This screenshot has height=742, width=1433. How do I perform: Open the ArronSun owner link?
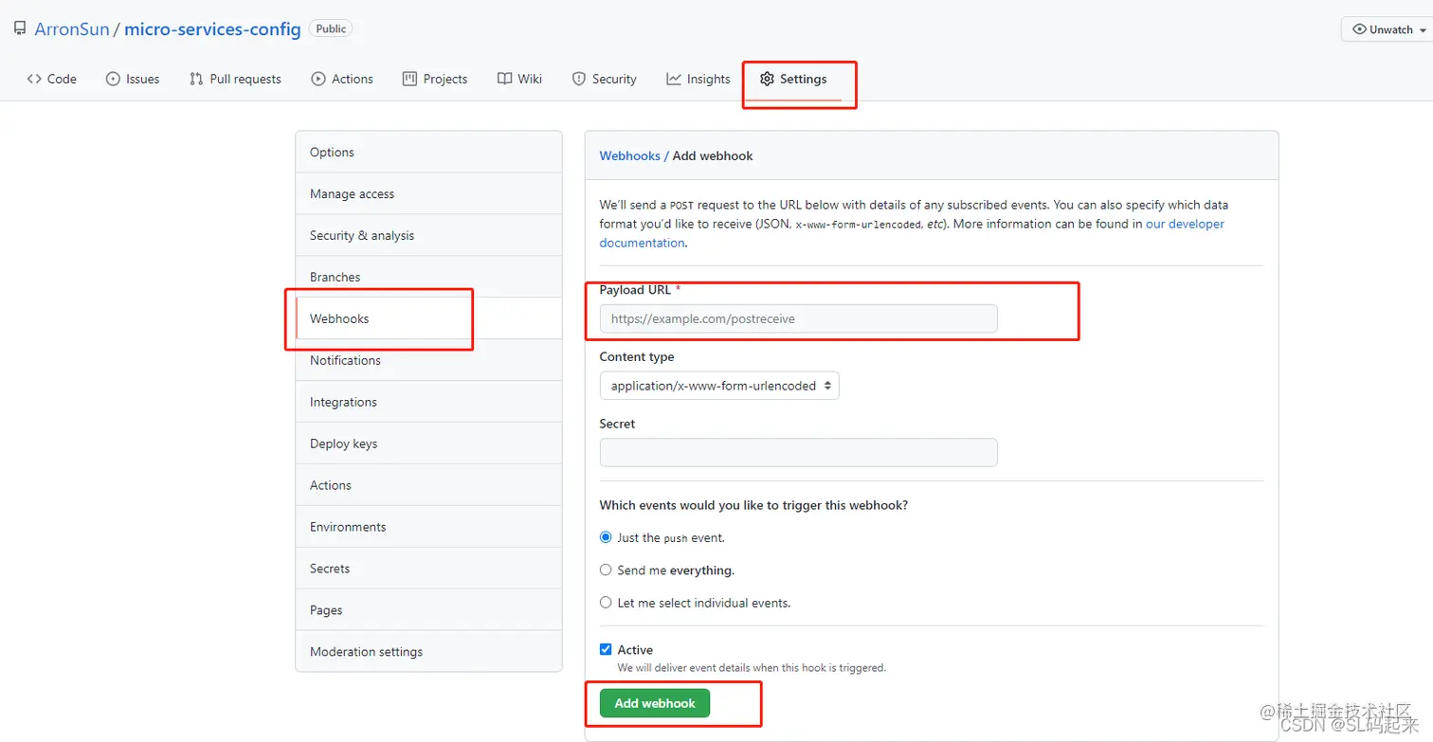coord(72,29)
